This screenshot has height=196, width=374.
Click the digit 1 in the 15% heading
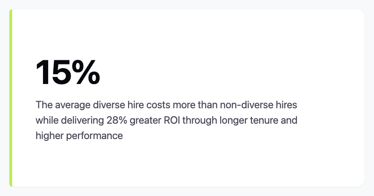[x=43, y=73]
